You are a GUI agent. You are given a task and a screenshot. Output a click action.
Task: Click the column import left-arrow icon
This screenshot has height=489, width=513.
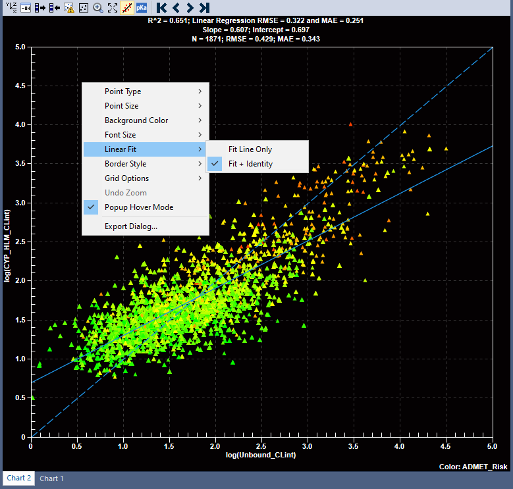(x=54, y=8)
